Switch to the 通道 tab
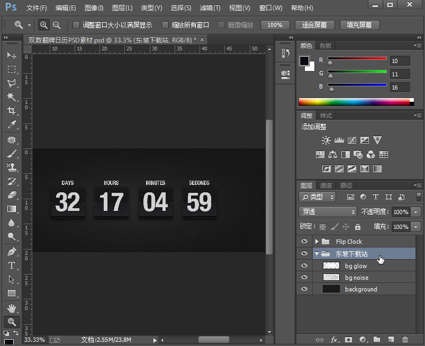 325,185
